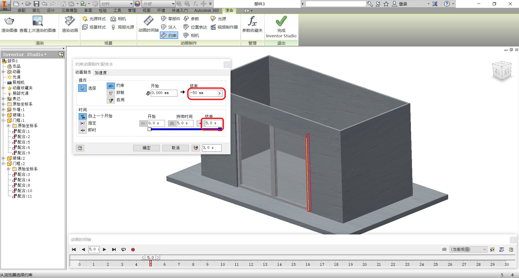Confirm dialog with 确定 button

[x=146, y=148]
